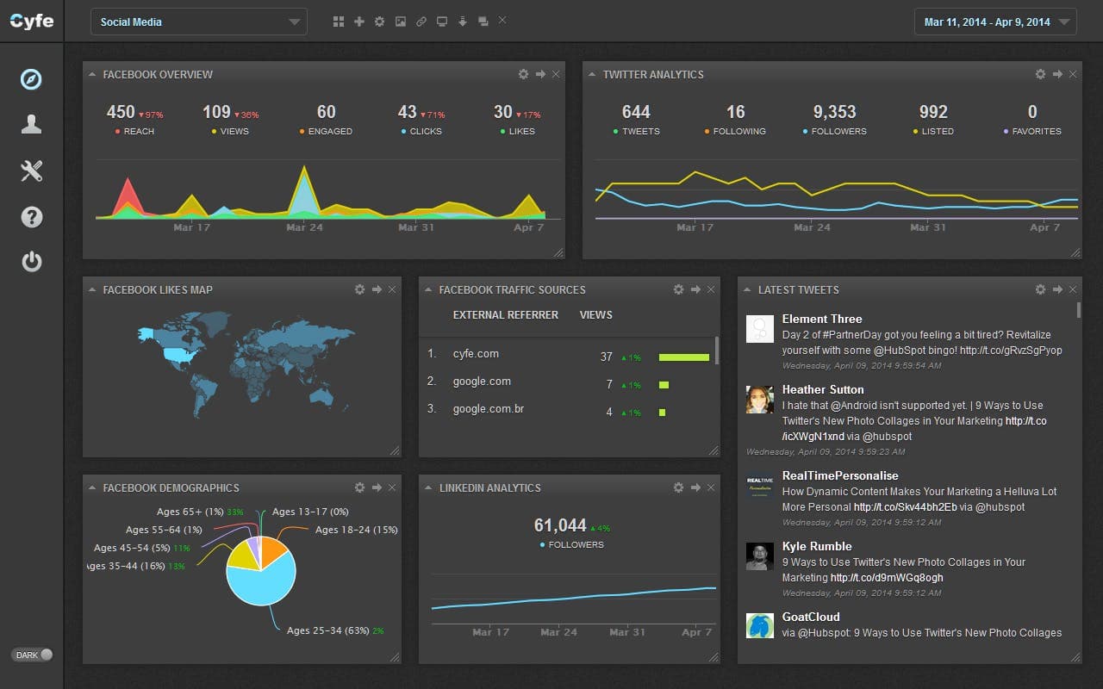Open the link sharing icon in the toolbar

tap(421, 21)
